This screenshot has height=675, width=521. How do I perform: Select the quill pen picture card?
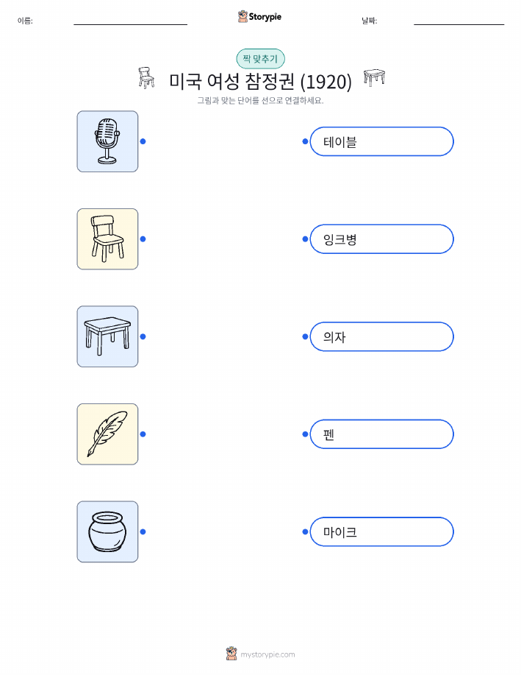tap(107, 434)
